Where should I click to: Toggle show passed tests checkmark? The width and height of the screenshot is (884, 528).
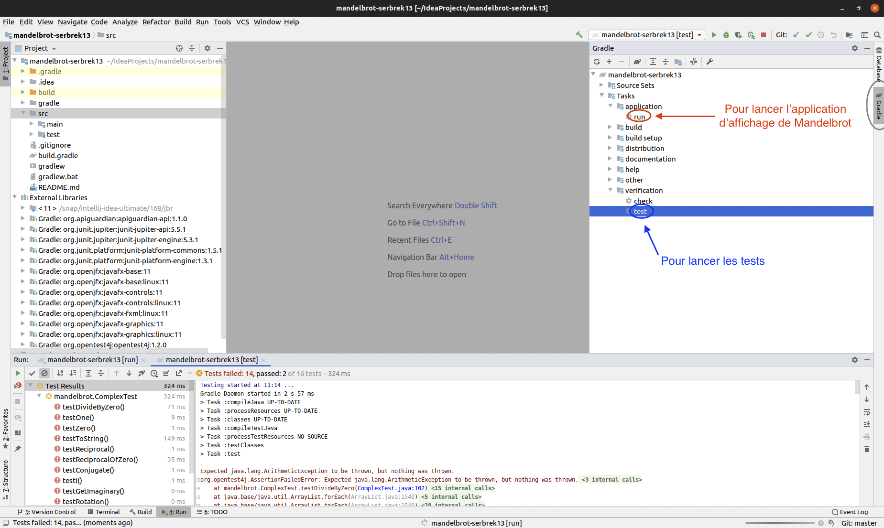coord(32,373)
